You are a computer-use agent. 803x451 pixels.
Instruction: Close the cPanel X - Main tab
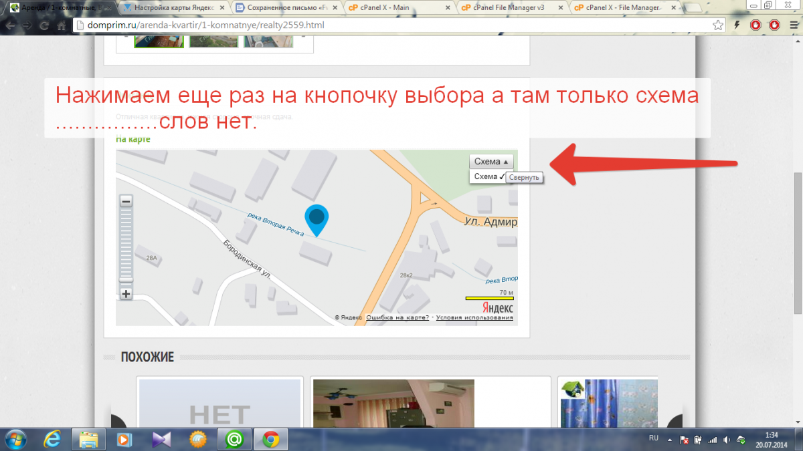pos(446,8)
